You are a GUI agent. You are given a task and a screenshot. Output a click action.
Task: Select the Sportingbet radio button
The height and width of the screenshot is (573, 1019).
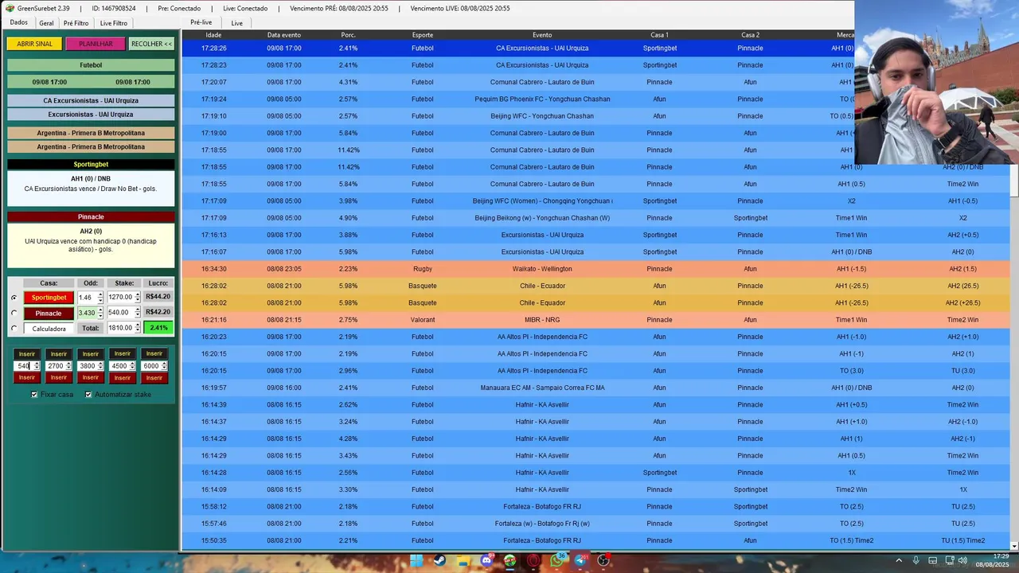click(14, 298)
